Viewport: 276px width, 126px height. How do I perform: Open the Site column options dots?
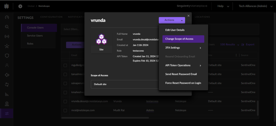236,55
